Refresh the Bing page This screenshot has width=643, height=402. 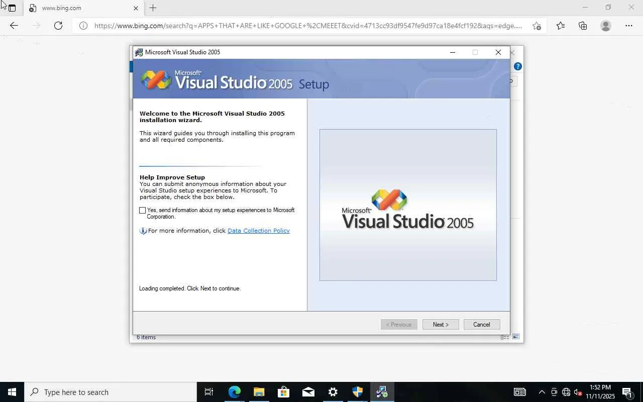coord(58,26)
